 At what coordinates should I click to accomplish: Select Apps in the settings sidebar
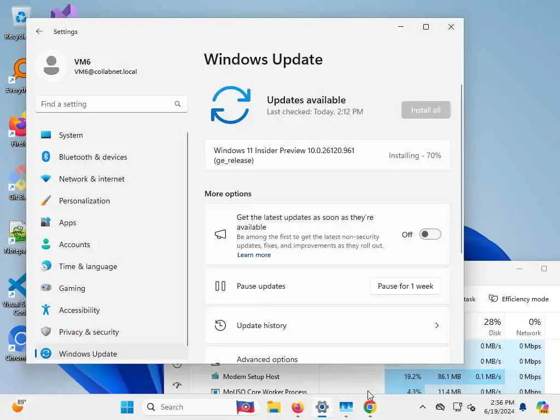pos(112,223)
